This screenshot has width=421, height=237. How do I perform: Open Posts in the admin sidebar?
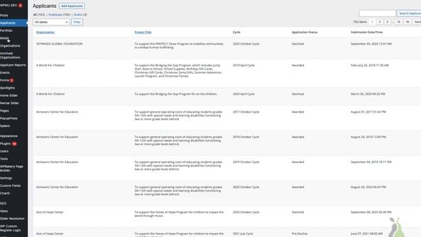(x=4, y=15)
